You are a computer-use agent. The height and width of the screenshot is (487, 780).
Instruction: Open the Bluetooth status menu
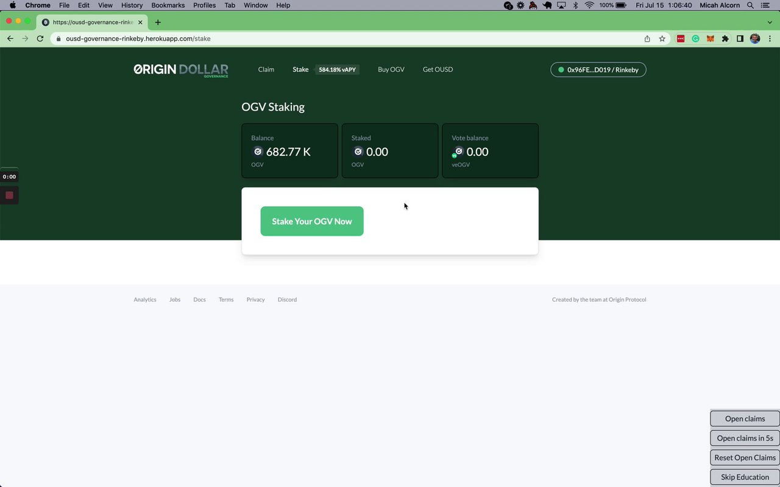(x=575, y=5)
